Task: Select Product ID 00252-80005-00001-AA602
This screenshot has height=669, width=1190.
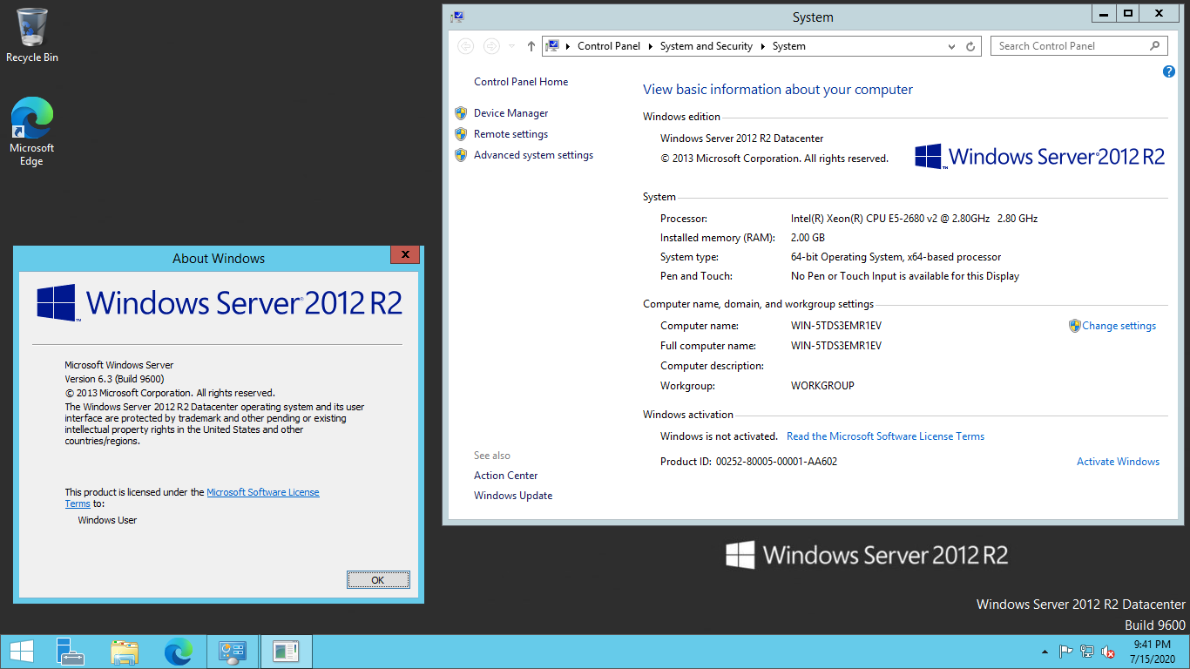Action: [x=749, y=462]
